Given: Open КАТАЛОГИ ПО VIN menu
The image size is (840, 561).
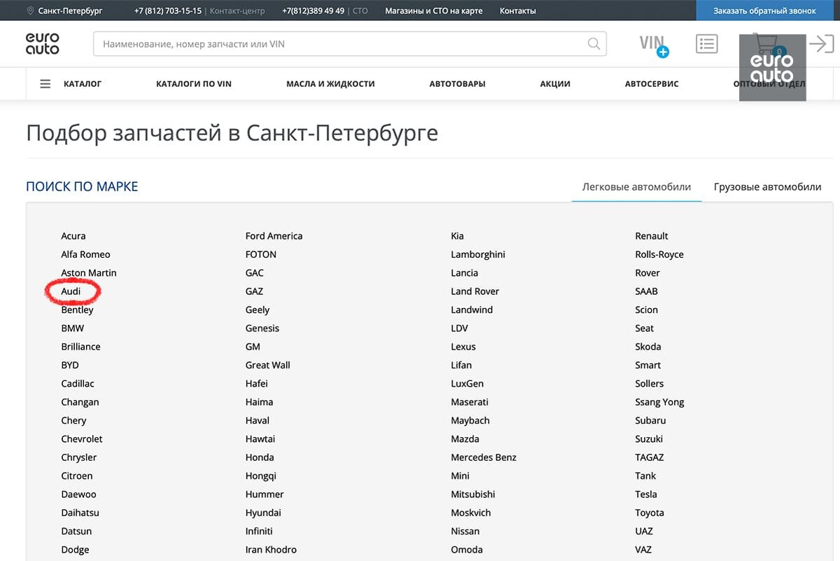Looking at the screenshot, I should click(x=194, y=83).
